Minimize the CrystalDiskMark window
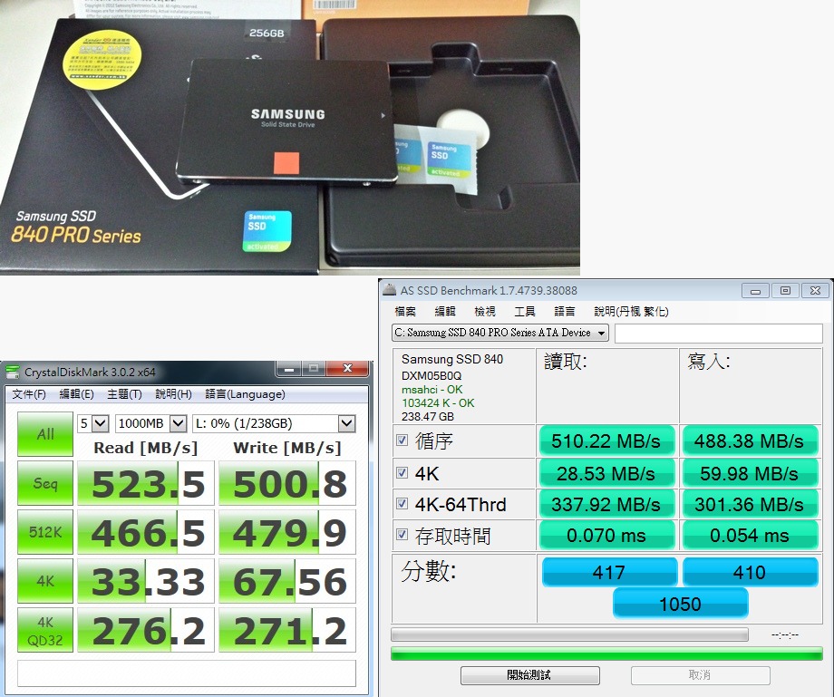 pos(289,368)
